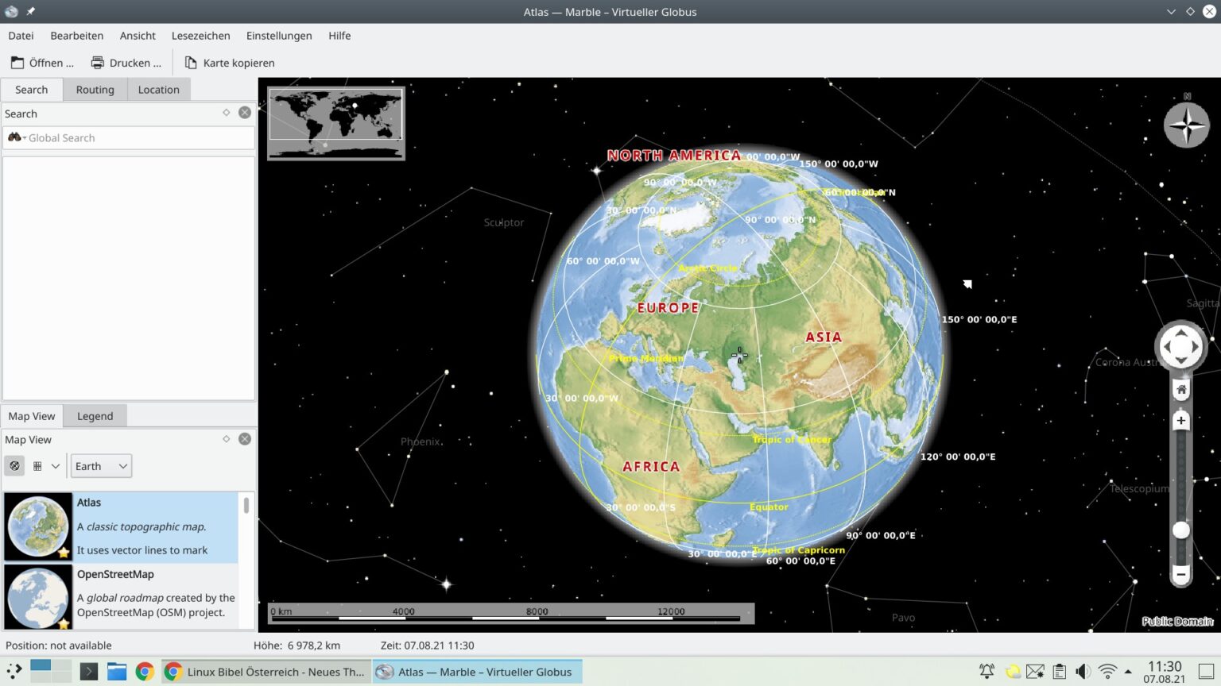Open the Lesezeichen menu
Image resolution: width=1221 pixels, height=686 pixels.
200,36
